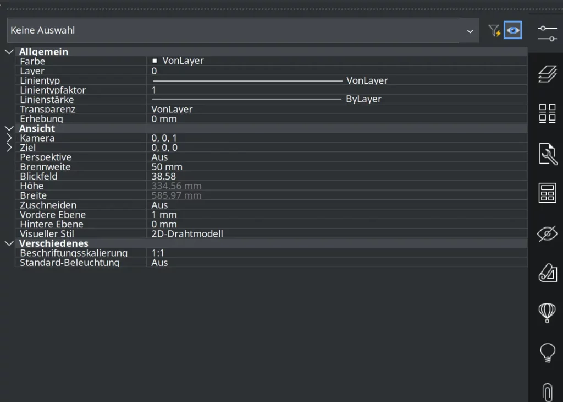This screenshot has width=563, height=402.
Task: Collapse the Verschiedenes section
Action: tap(9, 243)
